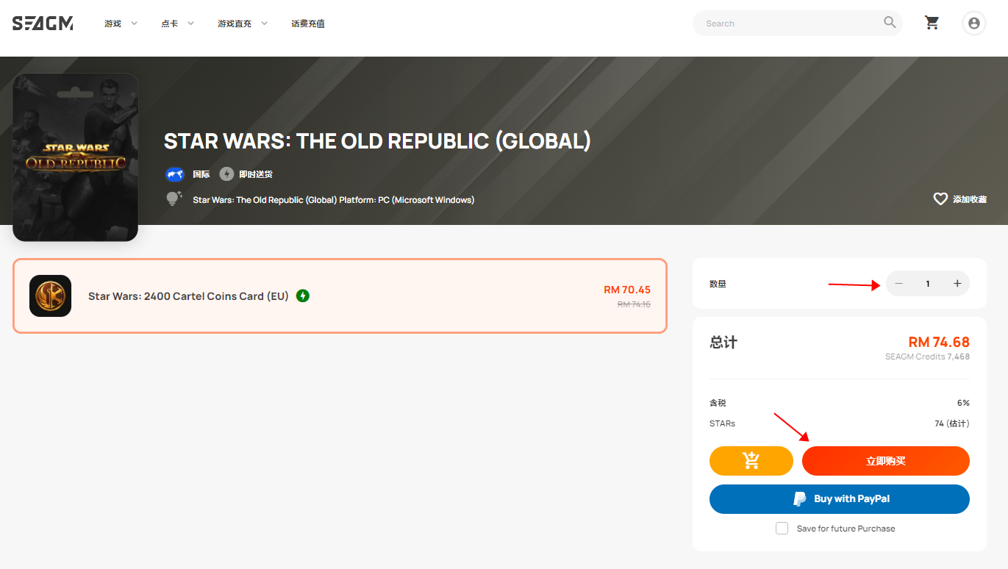This screenshot has width=1008, height=569.
Task: Open the shopping cart icon in header
Action: click(932, 23)
